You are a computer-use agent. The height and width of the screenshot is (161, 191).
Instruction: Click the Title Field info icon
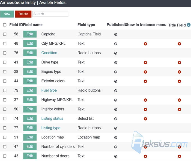click(189, 25)
